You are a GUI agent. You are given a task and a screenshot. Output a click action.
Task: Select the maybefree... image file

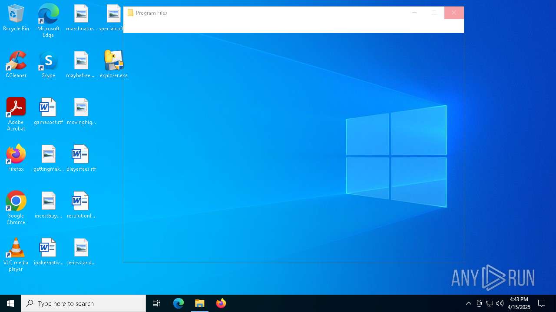[81, 65]
